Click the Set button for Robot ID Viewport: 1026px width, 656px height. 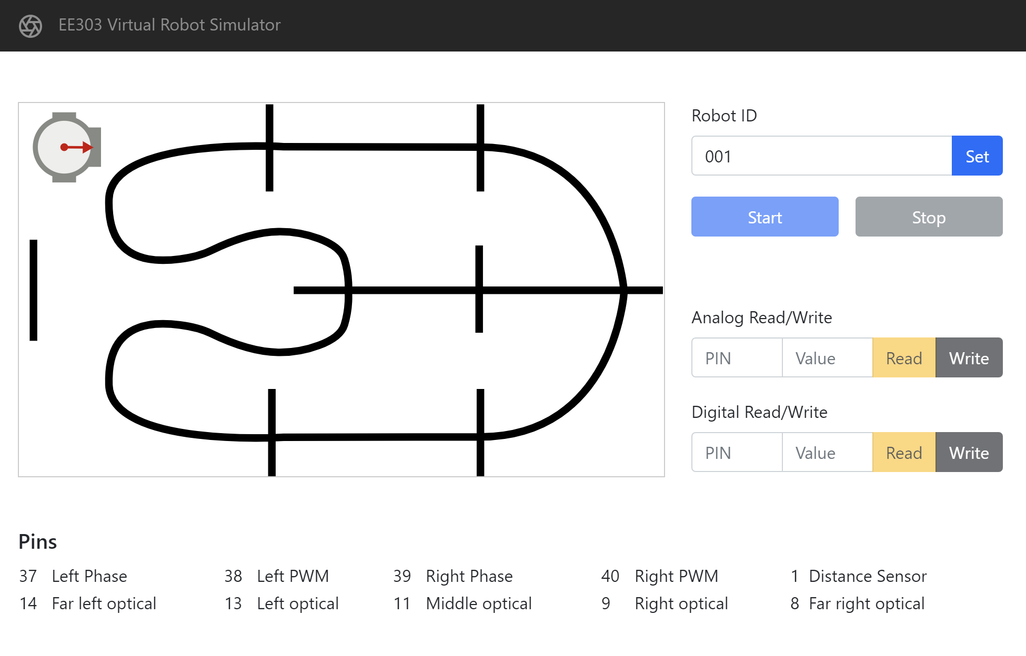click(978, 156)
